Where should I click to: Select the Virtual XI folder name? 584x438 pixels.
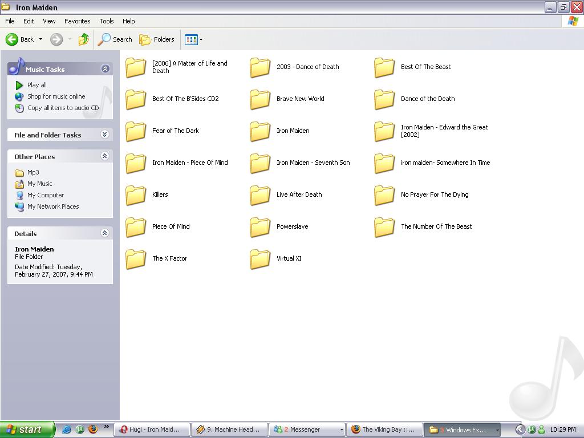coord(289,258)
